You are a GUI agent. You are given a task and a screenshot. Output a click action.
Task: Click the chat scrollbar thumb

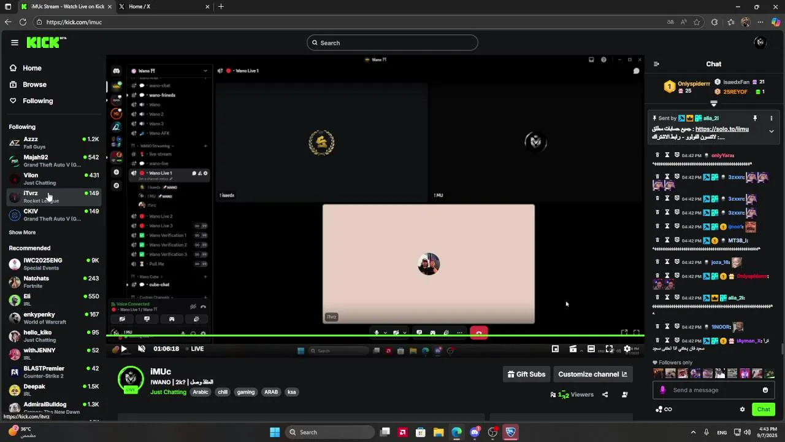point(782,349)
